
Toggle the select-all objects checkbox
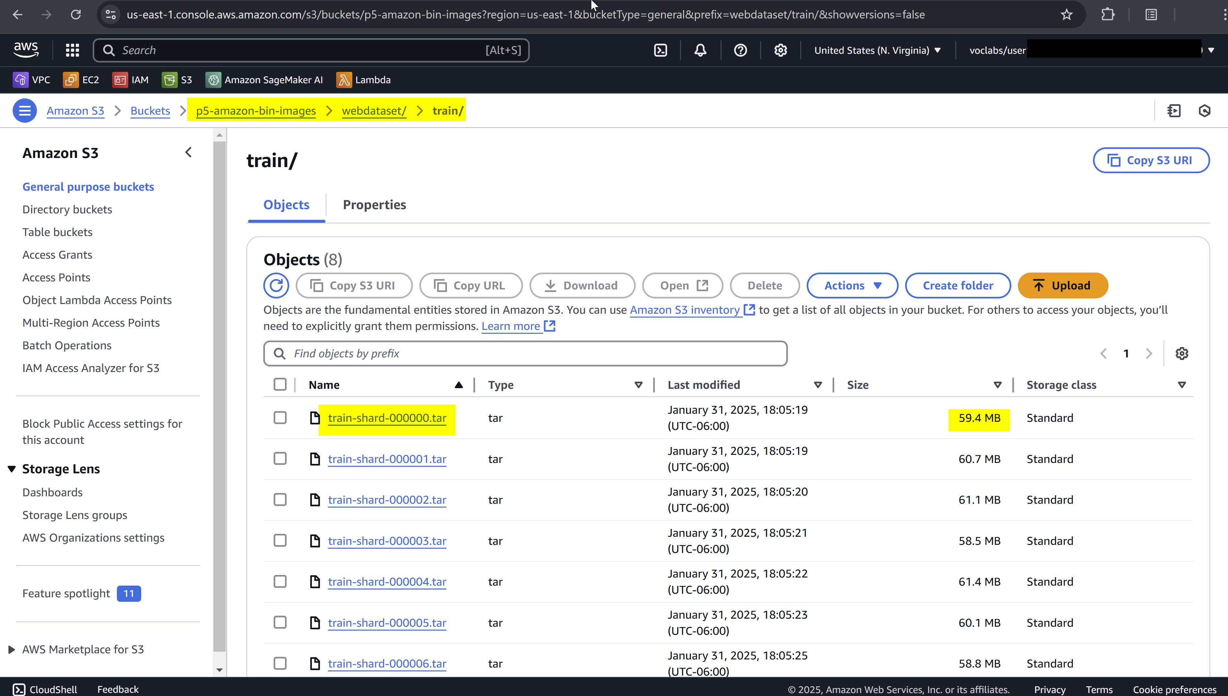pyautogui.click(x=280, y=384)
